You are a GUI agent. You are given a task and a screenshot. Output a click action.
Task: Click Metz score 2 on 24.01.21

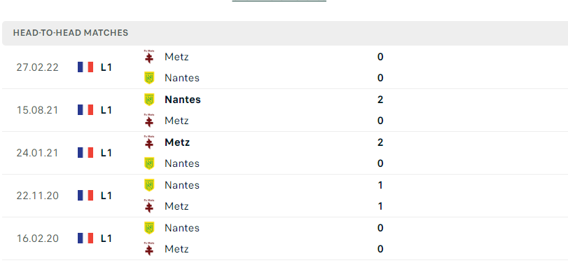click(x=380, y=142)
